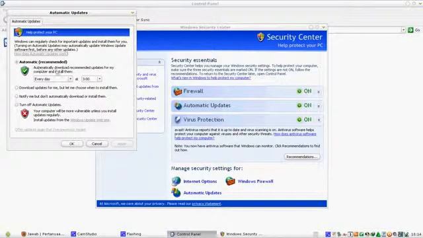Open the privacy statement link
423x238 pixels.
(x=206, y=204)
